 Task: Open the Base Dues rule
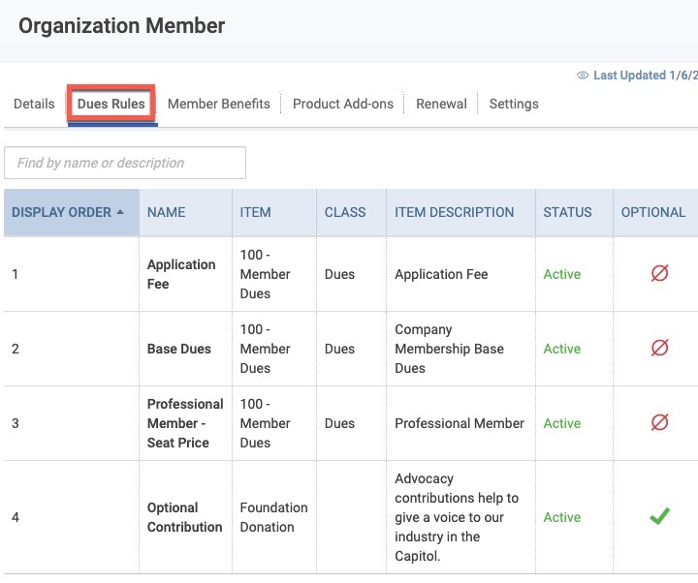(179, 349)
